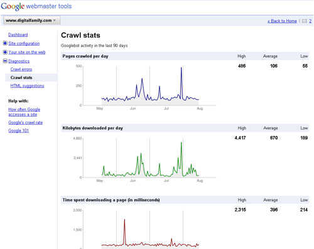Click the pages crawled high value 486
Image resolution: width=314 pixels, height=249 pixels.
pyautogui.click(x=242, y=66)
